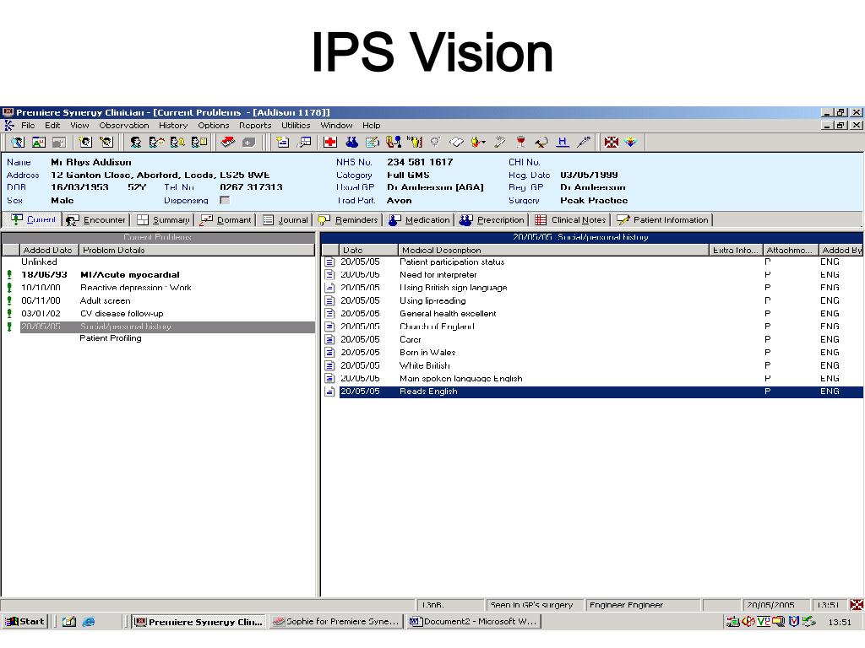Open the Utilities menu
This screenshot has height=648, width=865.
(x=296, y=125)
